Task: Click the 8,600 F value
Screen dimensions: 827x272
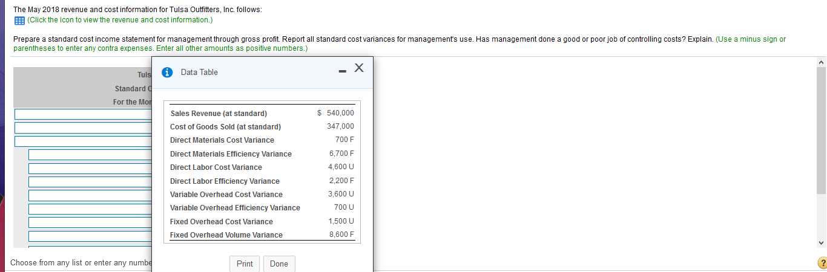Action: (341, 235)
